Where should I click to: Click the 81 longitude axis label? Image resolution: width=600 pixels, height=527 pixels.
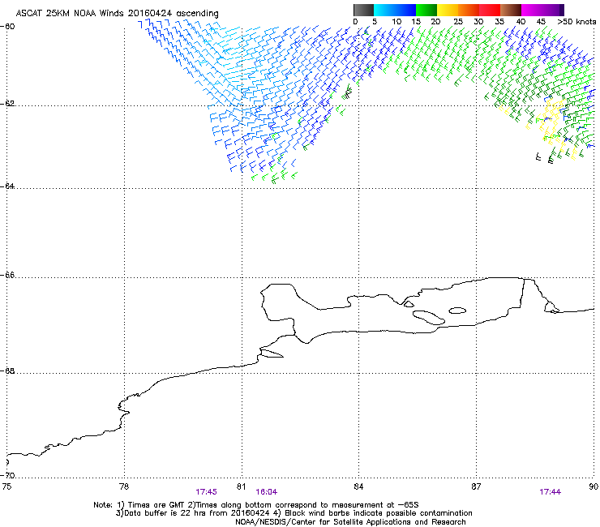[x=241, y=486]
